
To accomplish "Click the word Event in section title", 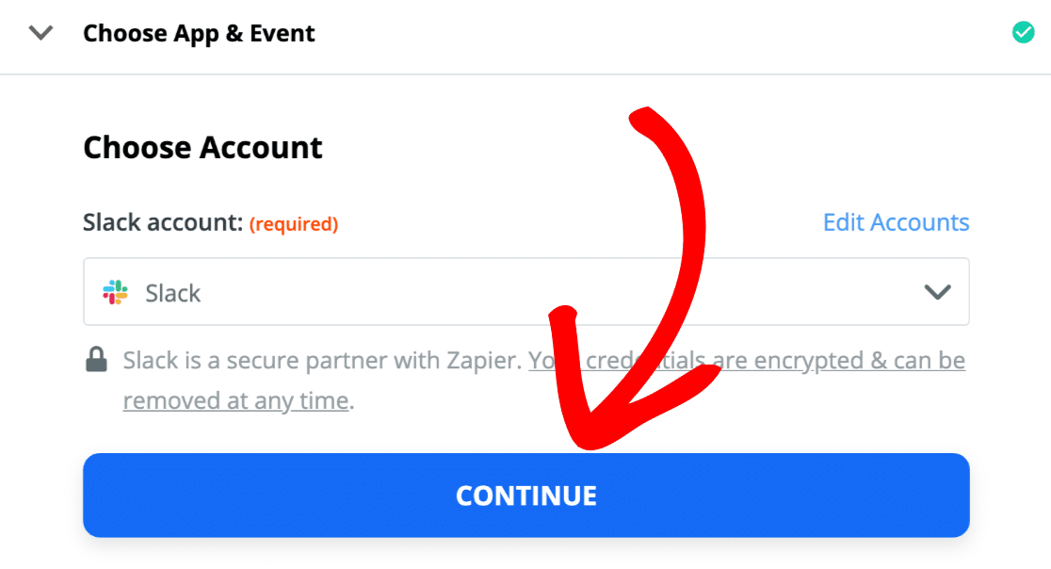I will coord(282,34).
